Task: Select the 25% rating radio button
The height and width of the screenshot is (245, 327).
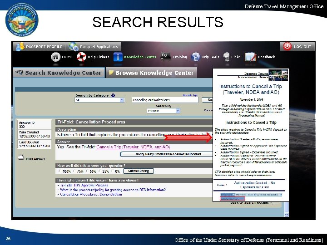Action: click(x=100, y=171)
